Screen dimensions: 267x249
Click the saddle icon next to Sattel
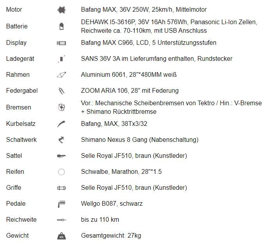pos(61,156)
